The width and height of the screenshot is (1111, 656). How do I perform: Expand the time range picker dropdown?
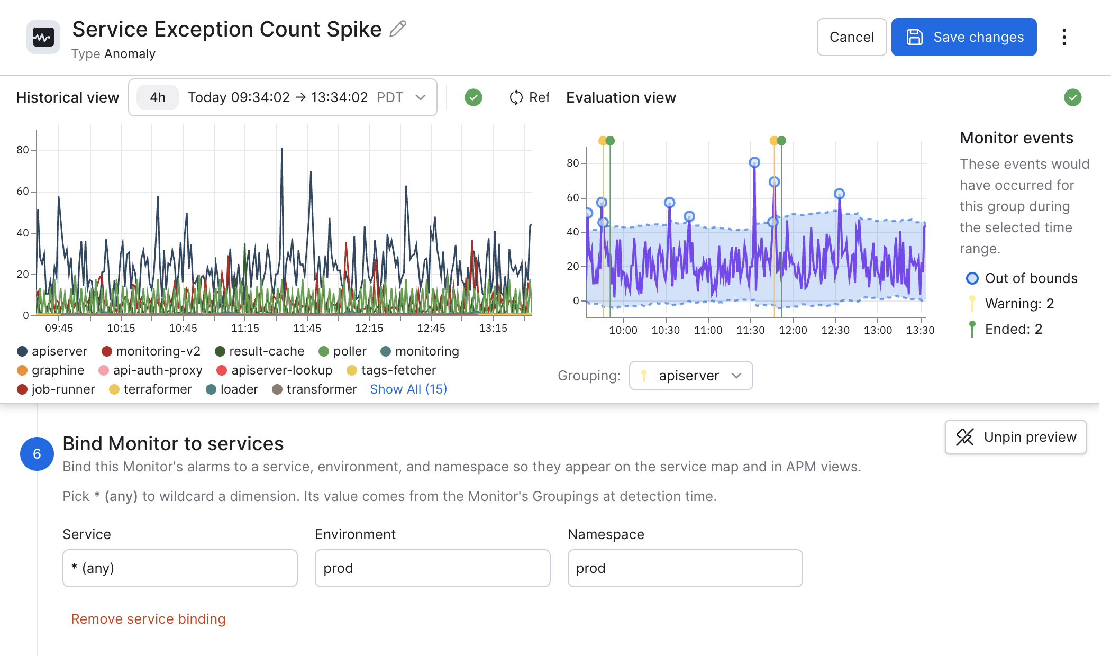pyautogui.click(x=421, y=97)
